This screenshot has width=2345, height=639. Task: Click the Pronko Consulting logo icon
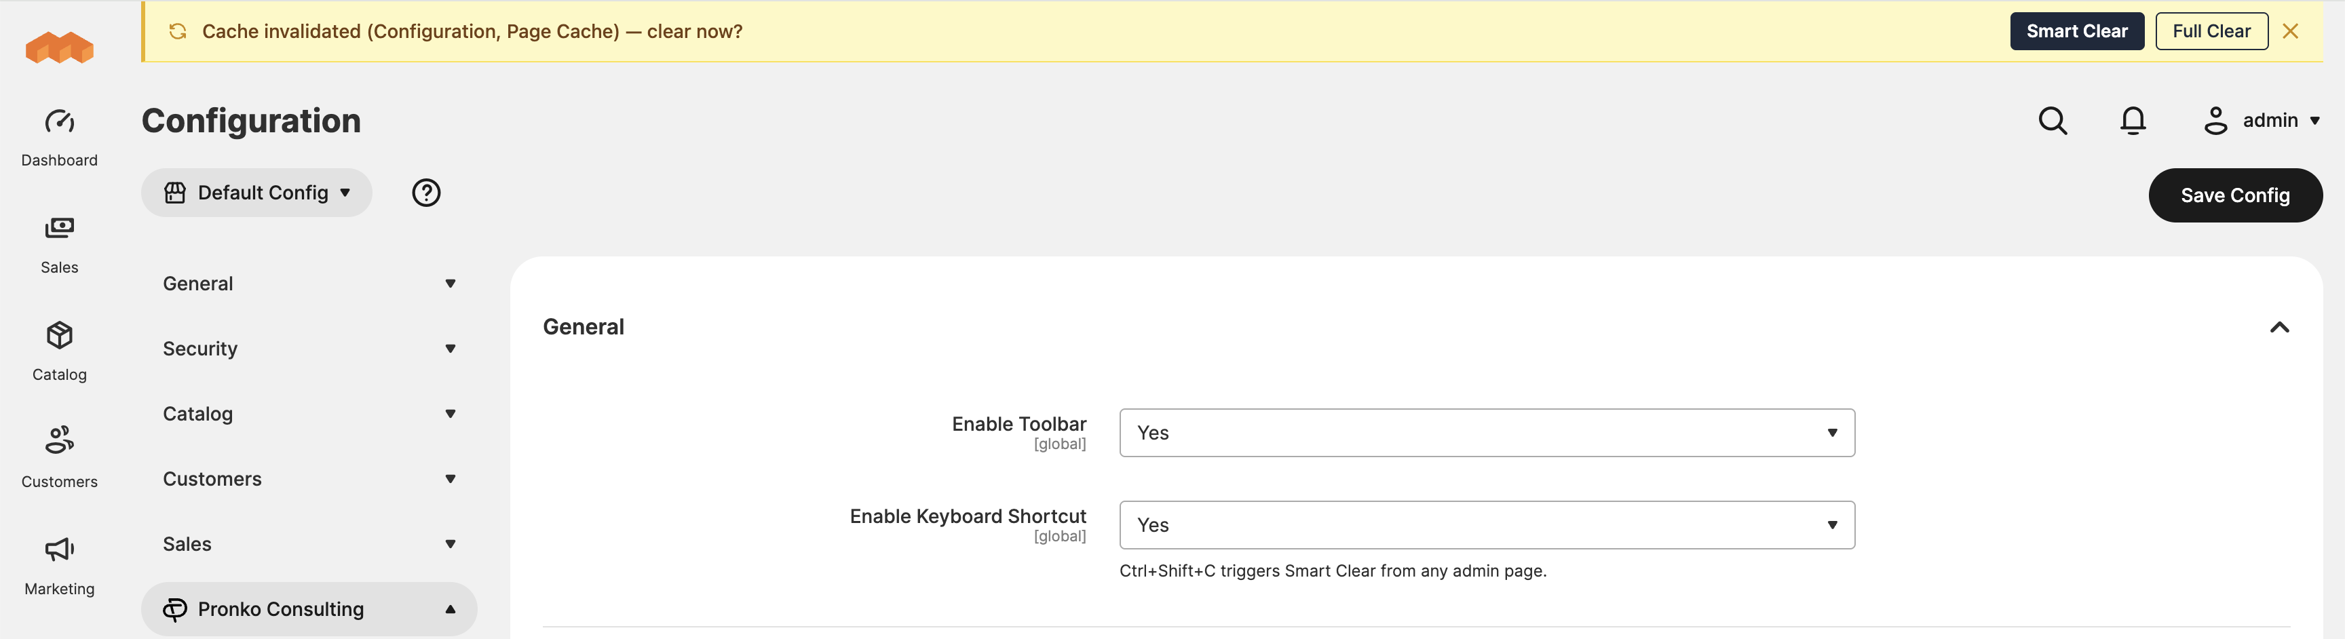(x=175, y=609)
